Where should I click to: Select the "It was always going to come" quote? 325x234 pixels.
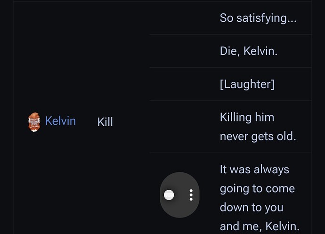[x=260, y=198]
